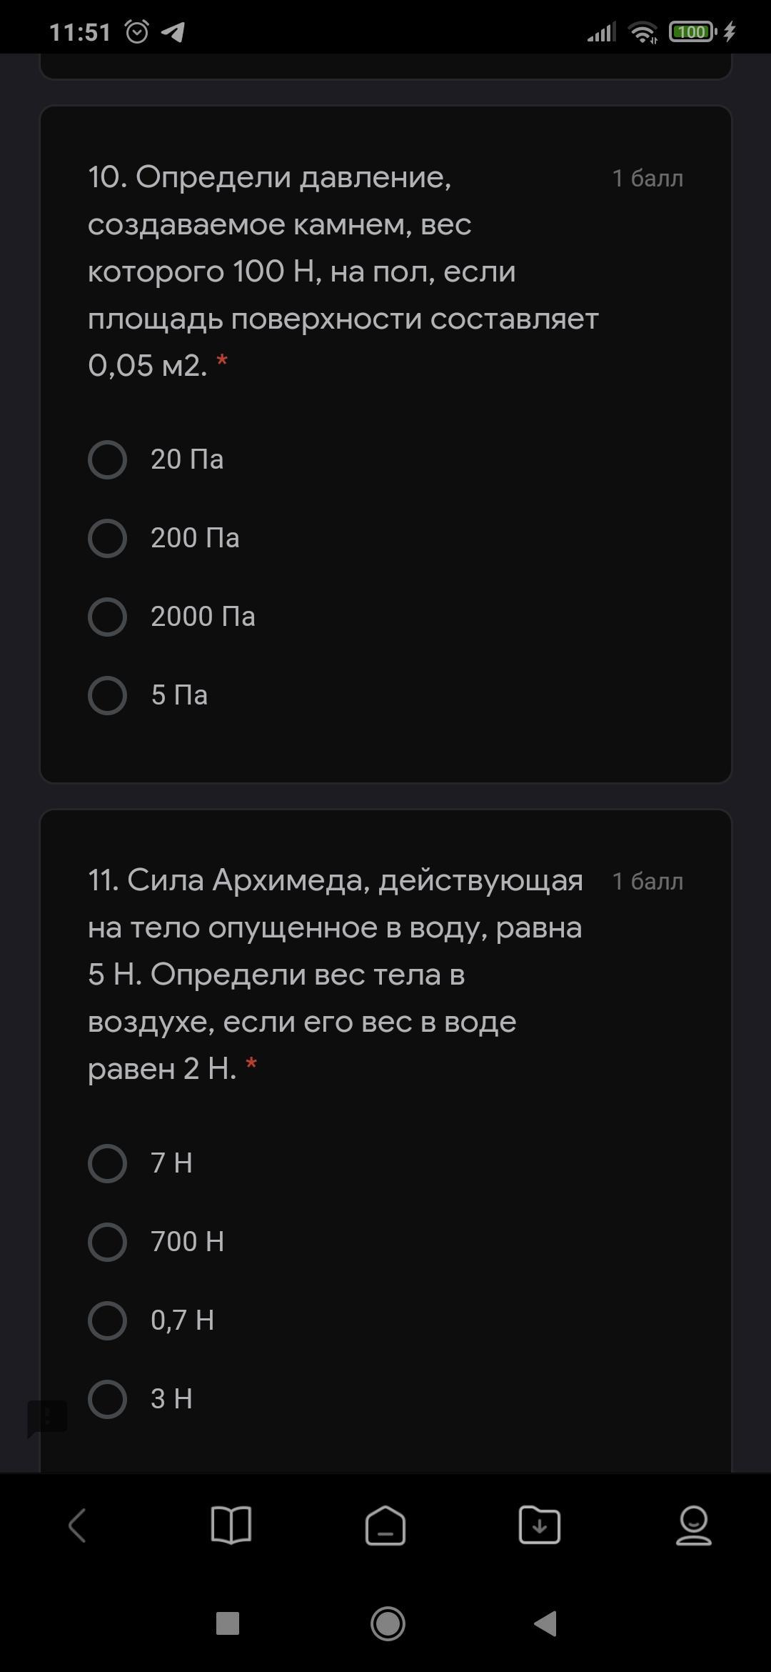Viewport: 771px width, 1672px height.
Task: Tap the Android recent apps square button
Action: click(x=227, y=1623)
